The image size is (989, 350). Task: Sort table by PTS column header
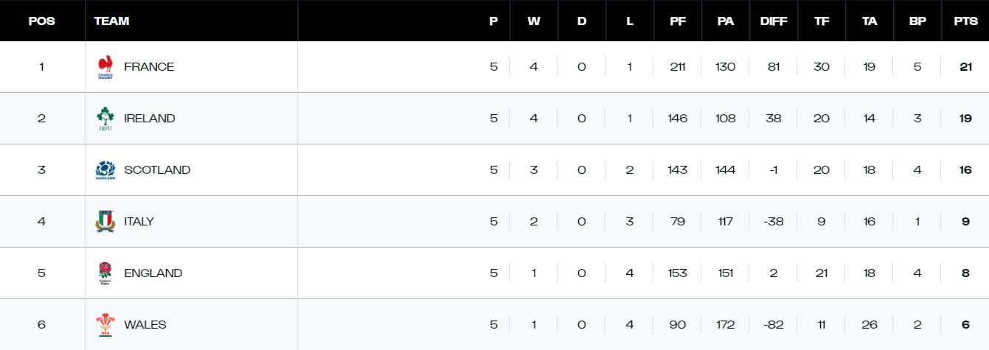tap(965, 21)
